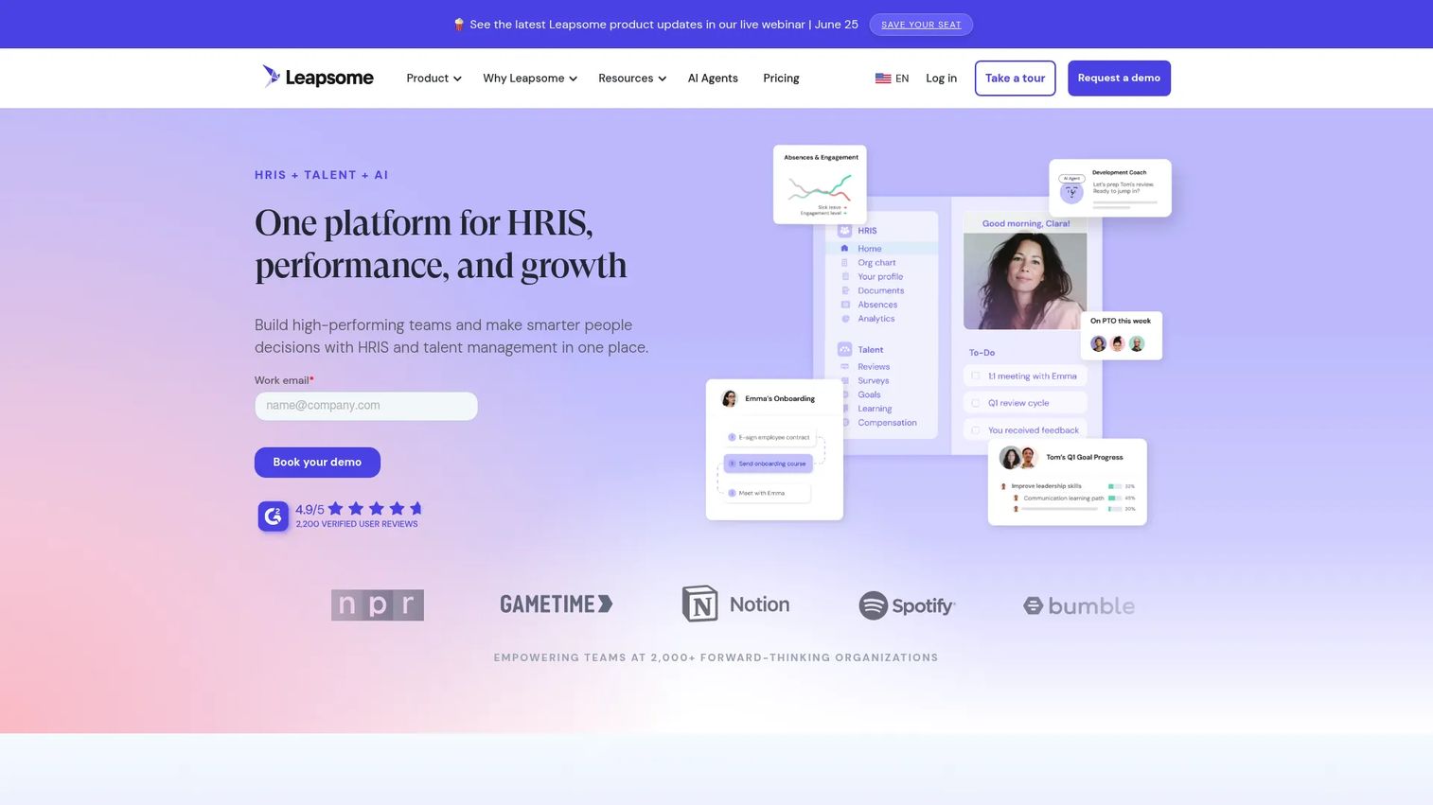Go to the Pricing page
1433x805 pixels.
point(781,79)
